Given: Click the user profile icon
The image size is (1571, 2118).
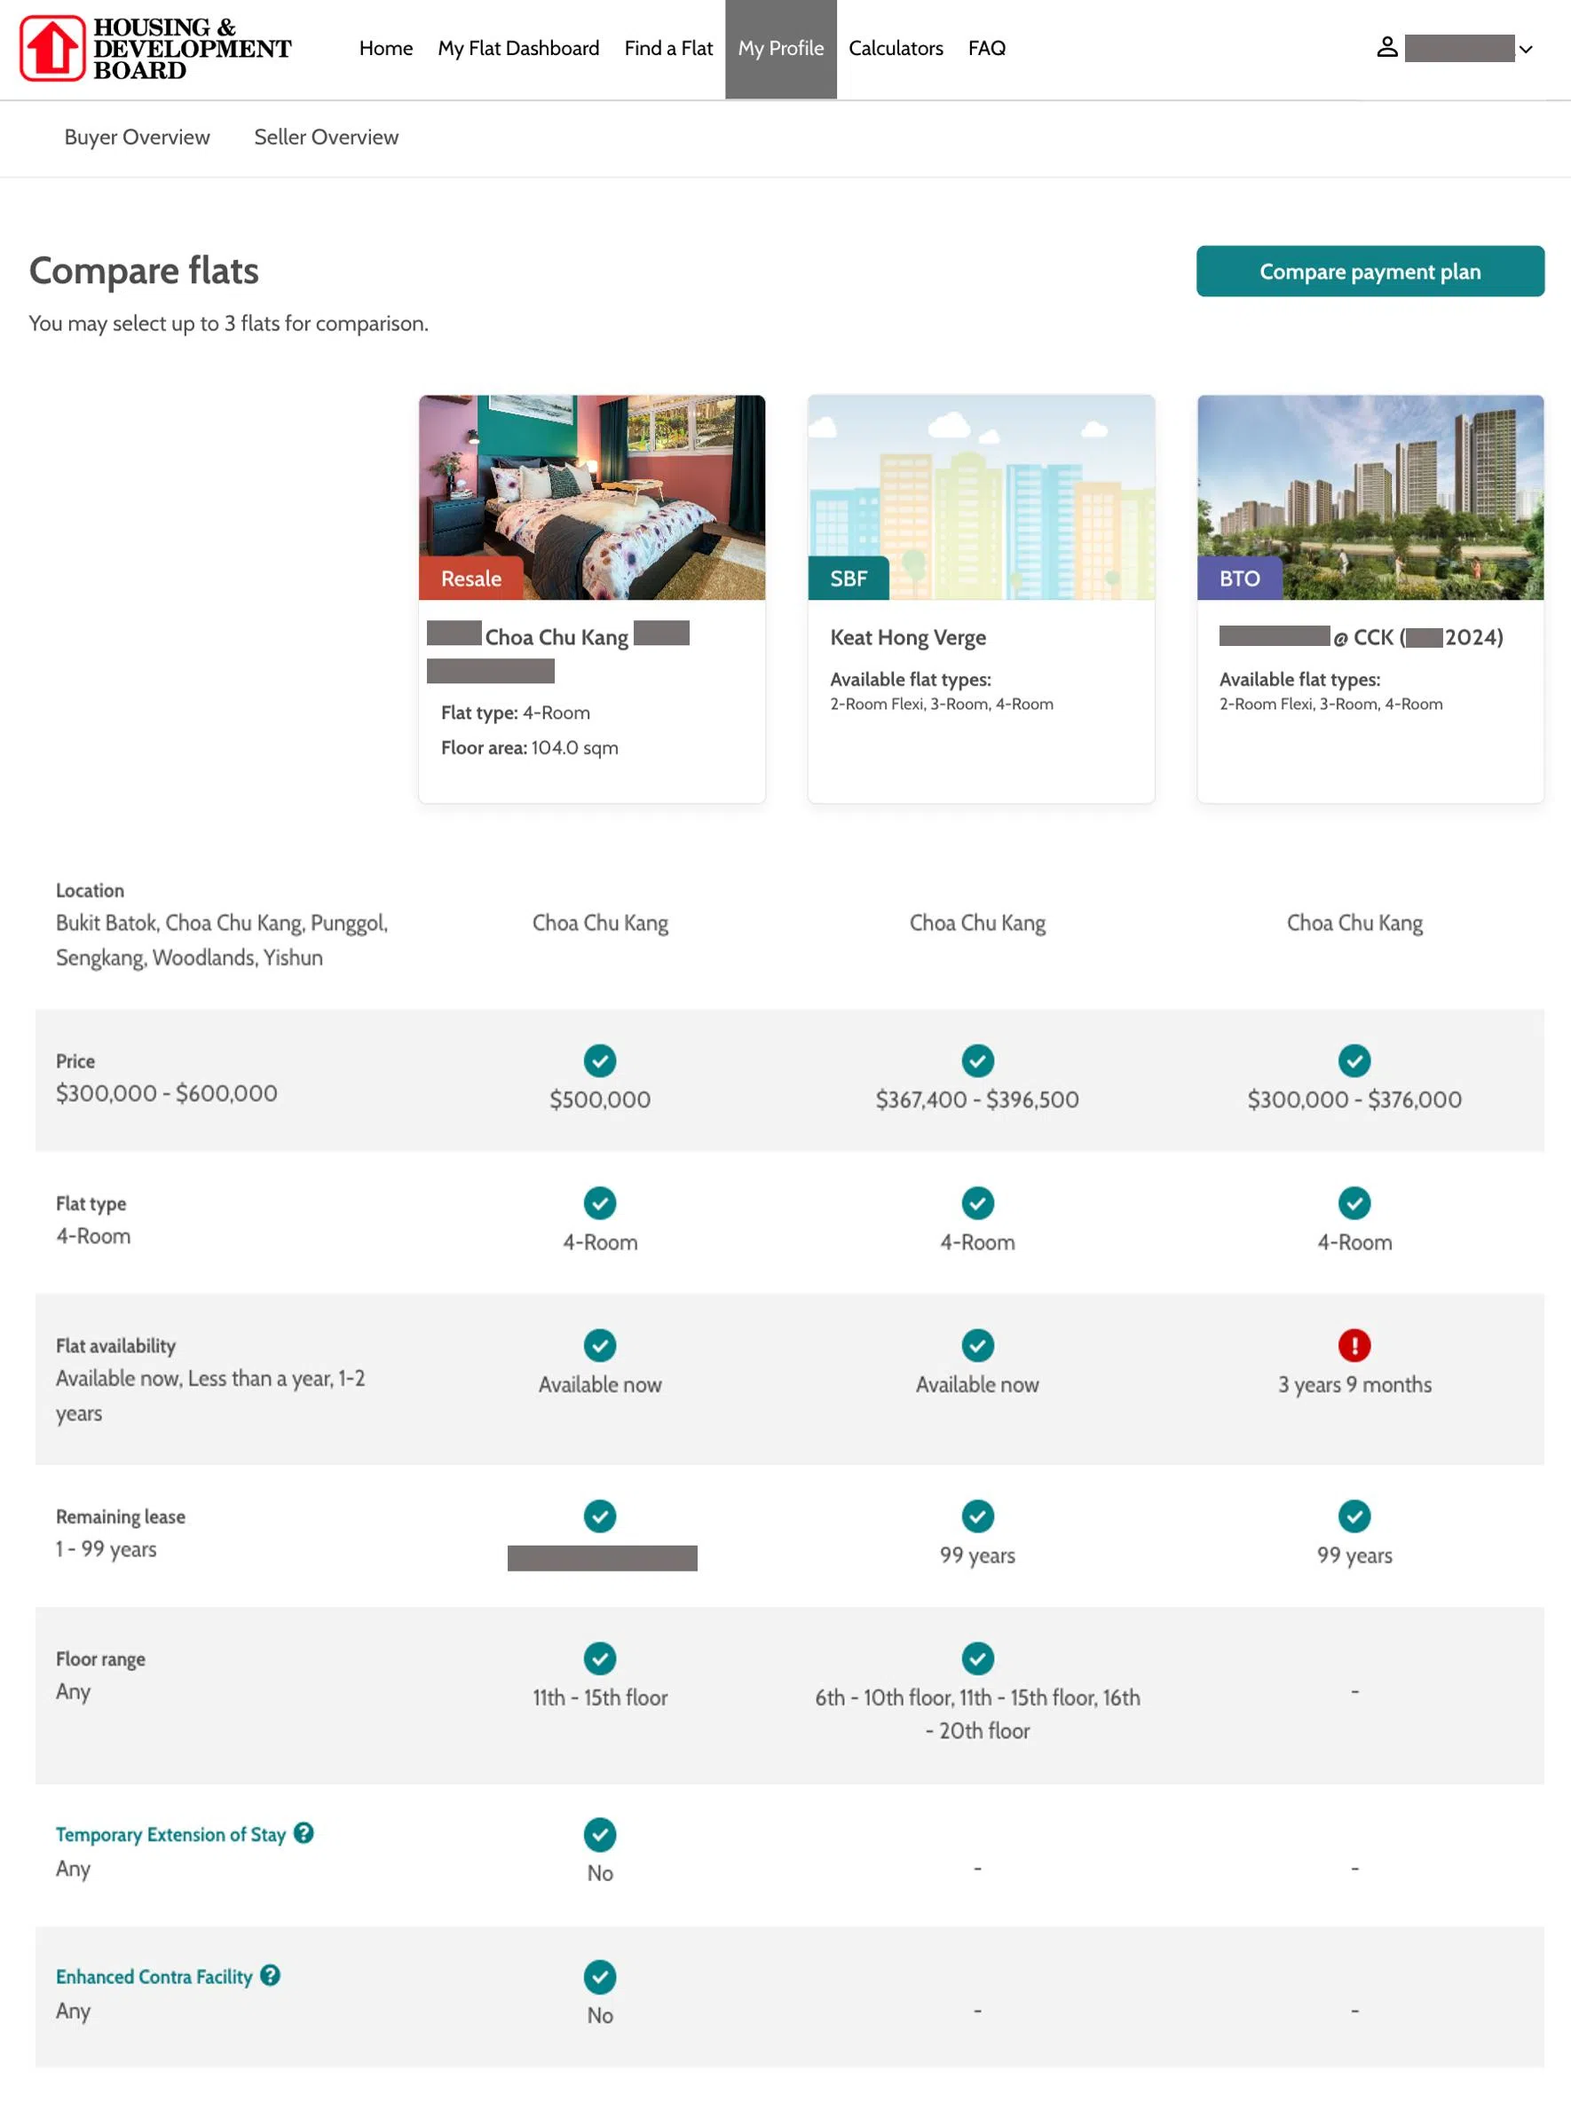Looking at the screenshot, I should [x=1386, y=48].
